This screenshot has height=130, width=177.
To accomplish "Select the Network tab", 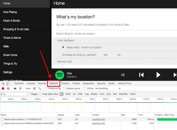I will tap(54, 83).
